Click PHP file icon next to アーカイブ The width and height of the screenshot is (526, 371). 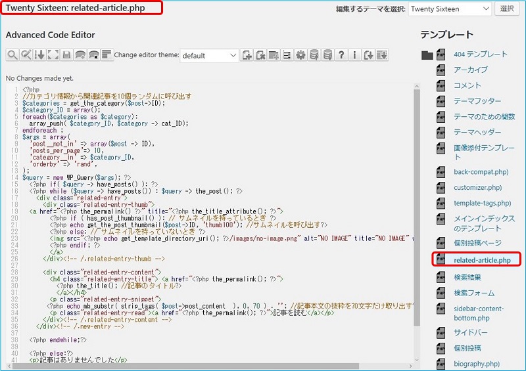[x=441, y=70]
